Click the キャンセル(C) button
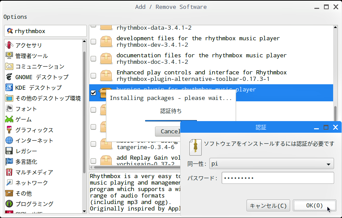The height and width of the screenshot is (218, 342). pos(268,206)
